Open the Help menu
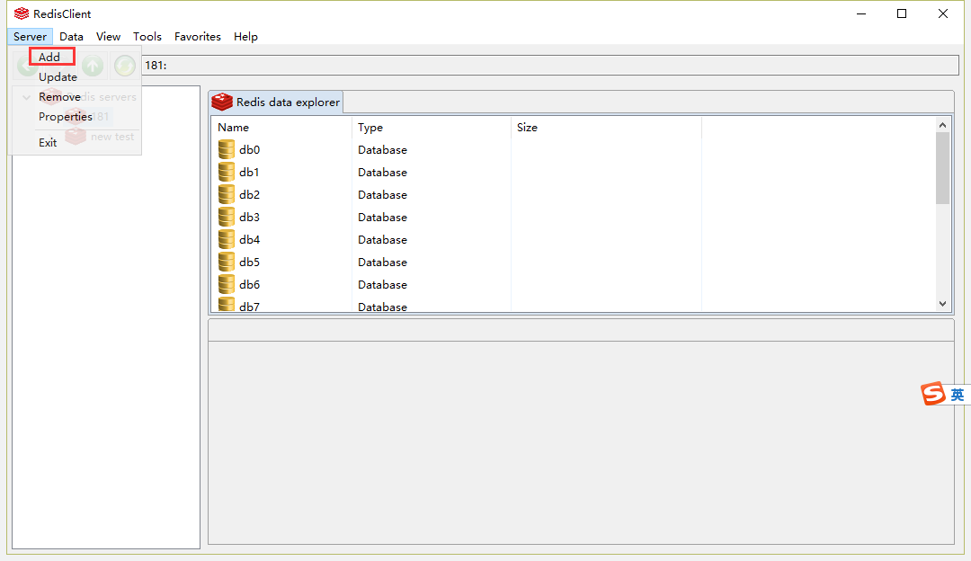 click(x=245, y=37)
